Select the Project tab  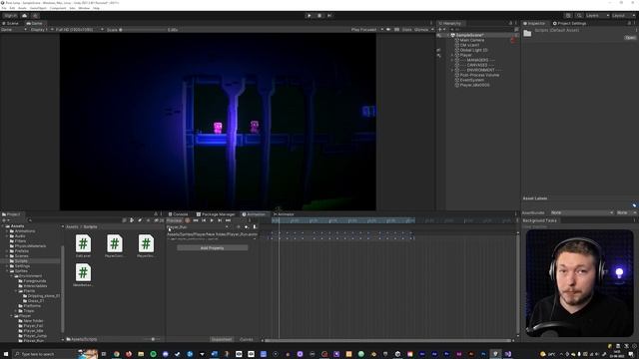click(x=11, y=214)
